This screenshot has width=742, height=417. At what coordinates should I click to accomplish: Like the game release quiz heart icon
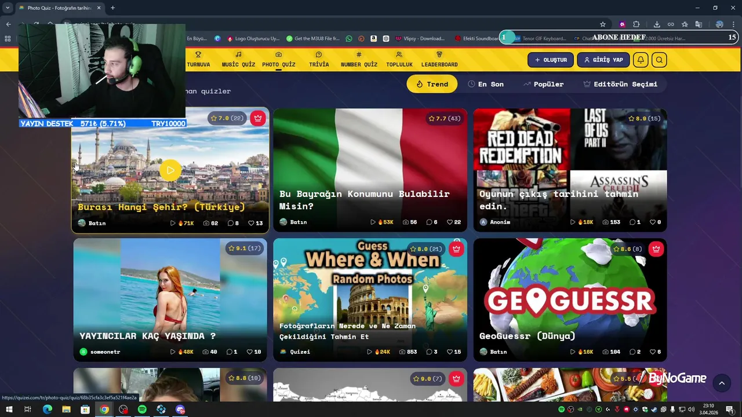655,222
